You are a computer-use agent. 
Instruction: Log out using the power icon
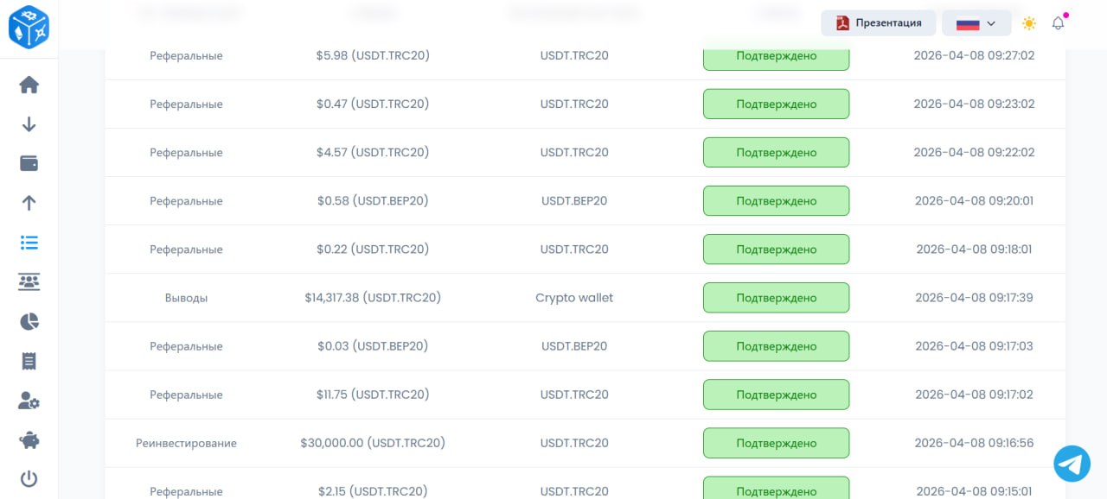tap(29, 478)
